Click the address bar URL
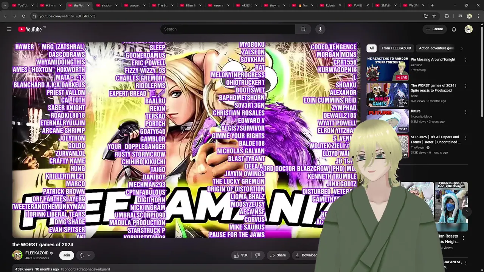This screenshot has width=484, height=272. click(67, 16)
